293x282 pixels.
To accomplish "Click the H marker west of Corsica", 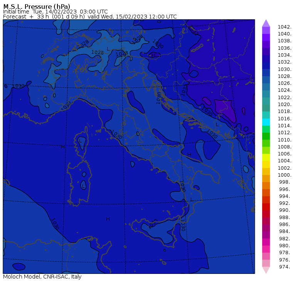I will point(63,147).
